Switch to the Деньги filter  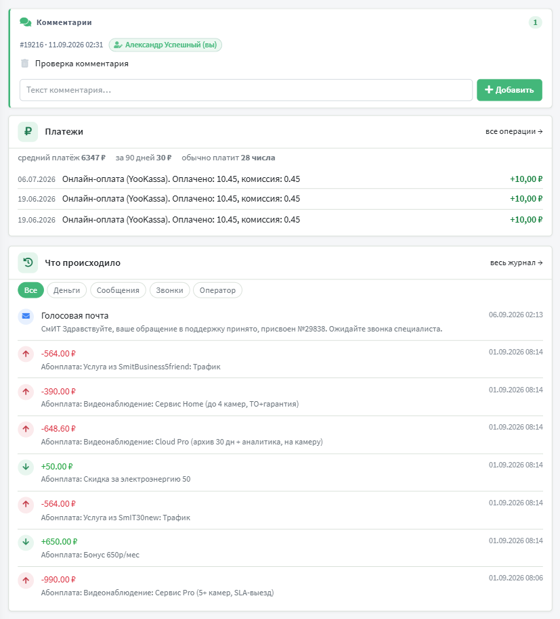pyautogui.click(x=67, y=290)
